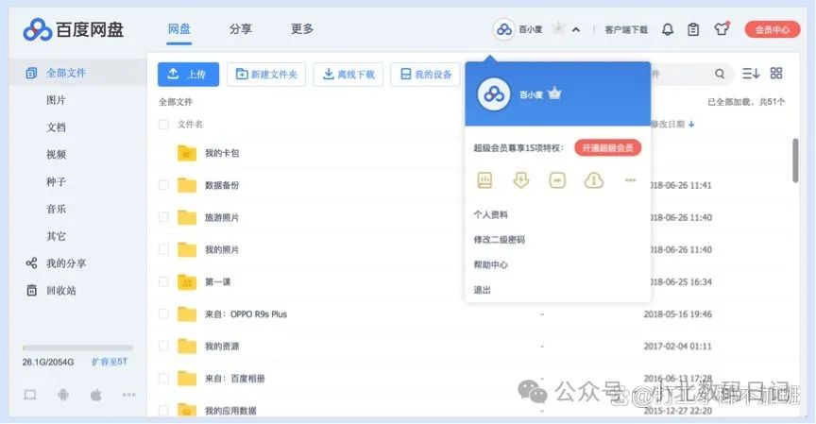
Task: Tick the checkbox for 我的资源
Action: pos(163,346)
